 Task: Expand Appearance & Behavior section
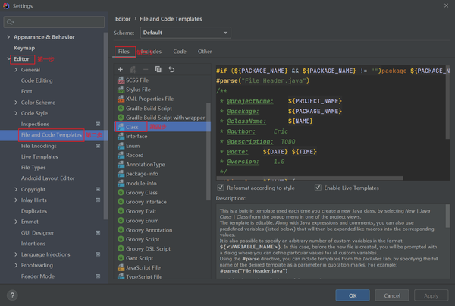pyautogui.click(x=8, y=37)
